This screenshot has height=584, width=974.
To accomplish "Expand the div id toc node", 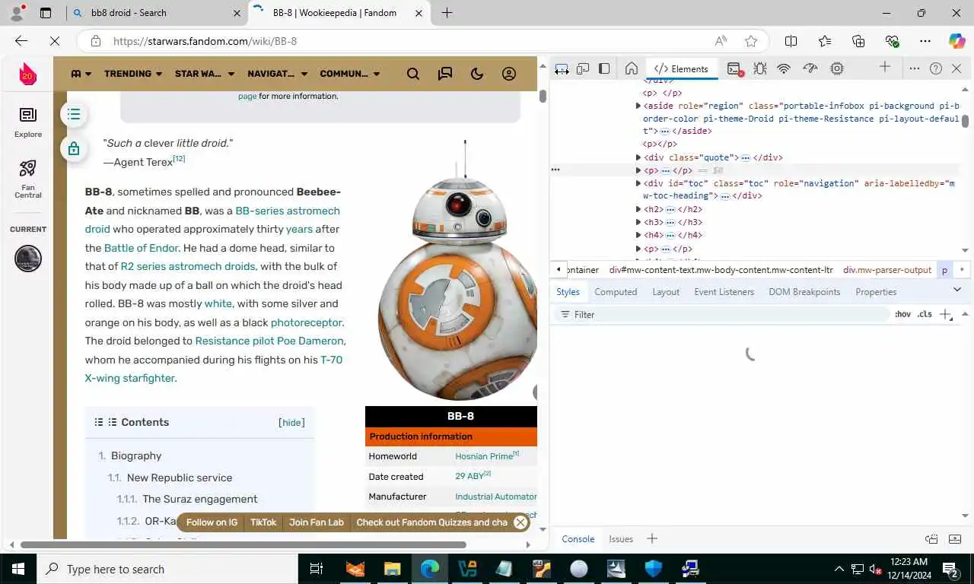I will (x=638, y=183).
